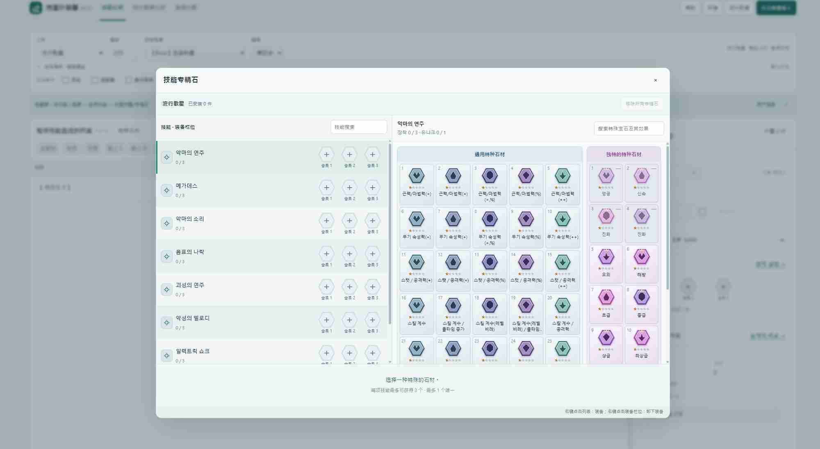Choose unique stone 8 중급
This screenshot has height=449, width=820.
(x=642, y=304)
